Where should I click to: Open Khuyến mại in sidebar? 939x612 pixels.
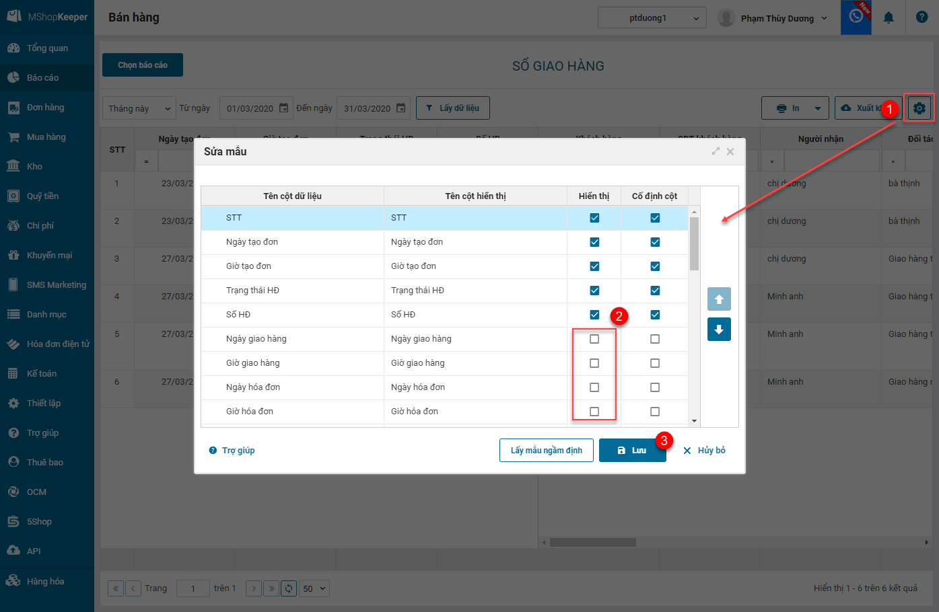click(47, 256)
